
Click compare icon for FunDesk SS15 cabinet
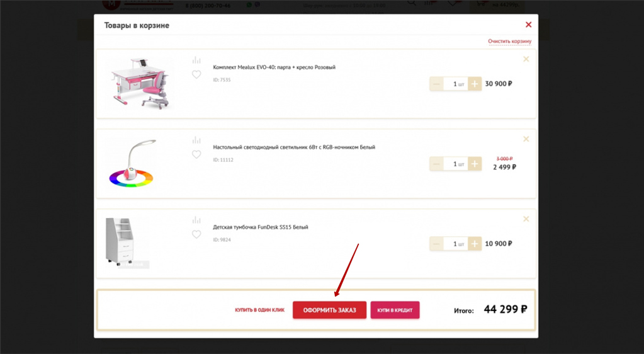pyautogui.click(x=196, y=220)
